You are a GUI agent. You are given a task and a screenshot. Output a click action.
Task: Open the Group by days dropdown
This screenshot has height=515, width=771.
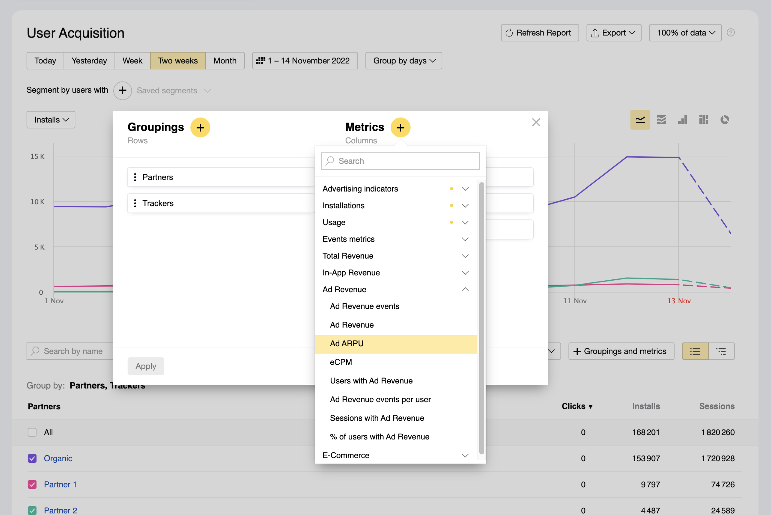point(404,61)
